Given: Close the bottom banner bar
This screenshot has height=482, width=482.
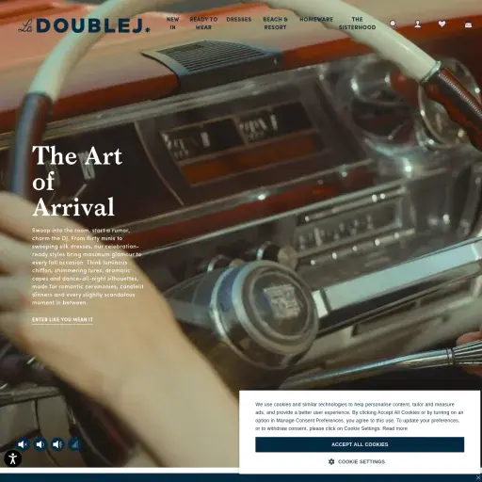Looking at the screenshot, I should point(478,477).
